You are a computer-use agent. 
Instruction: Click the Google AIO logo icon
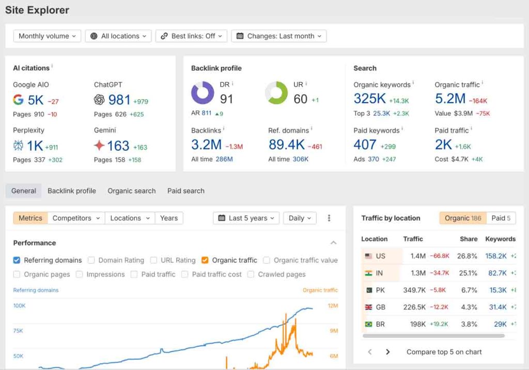19,100
